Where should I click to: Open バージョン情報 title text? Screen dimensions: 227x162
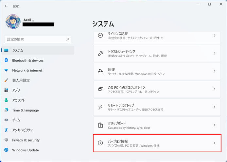pyautogui.click(x=118, y=141)
